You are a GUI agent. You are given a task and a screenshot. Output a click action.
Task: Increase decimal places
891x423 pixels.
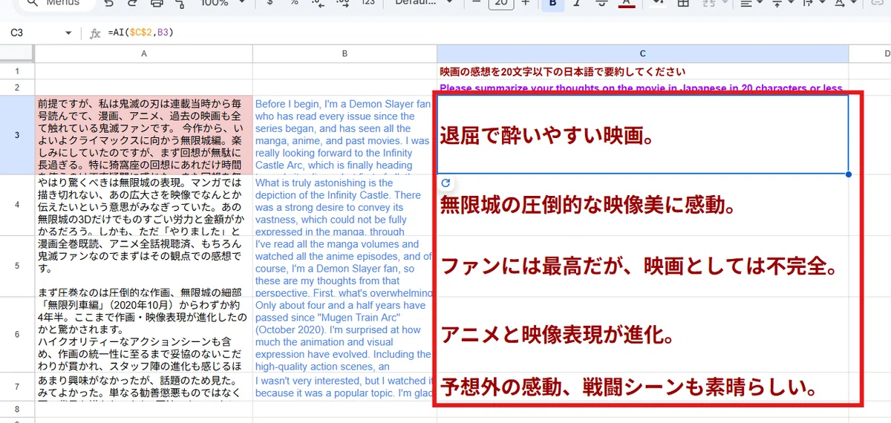coord(343,3)
